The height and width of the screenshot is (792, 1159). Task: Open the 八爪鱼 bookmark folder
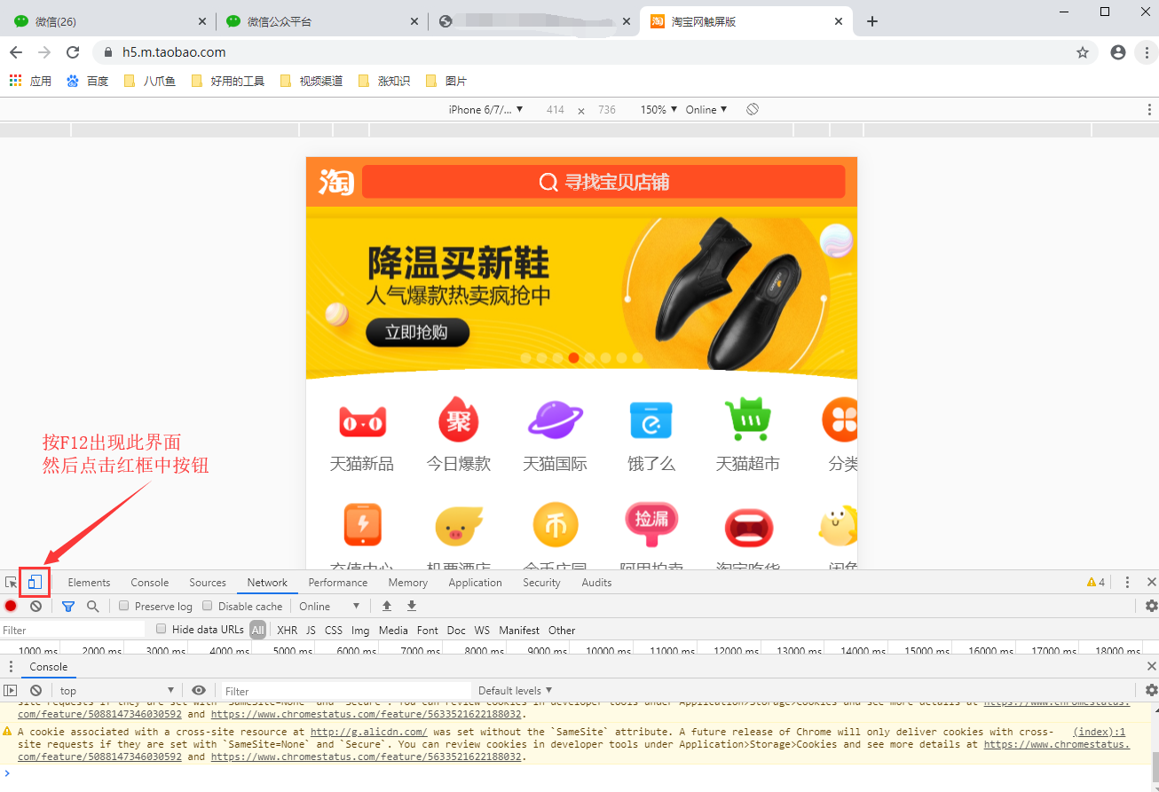click(150, 81)
